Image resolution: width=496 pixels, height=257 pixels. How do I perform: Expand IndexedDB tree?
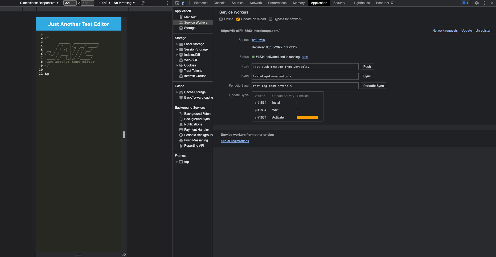coord(177,55)
